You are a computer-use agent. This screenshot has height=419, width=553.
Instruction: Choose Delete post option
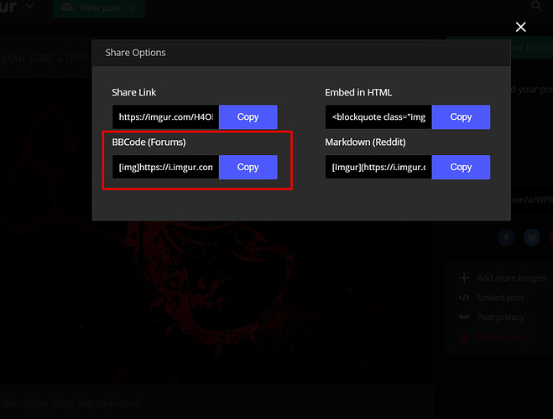click(x=500, y=337)
